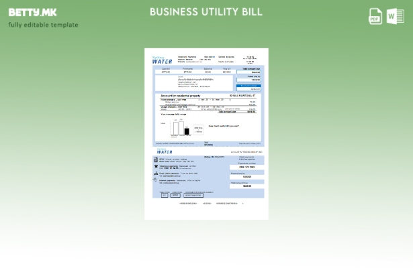Screen dimensions: 413x268
Task: Click the utility bill document thumbnail
Action: (206, 133)
